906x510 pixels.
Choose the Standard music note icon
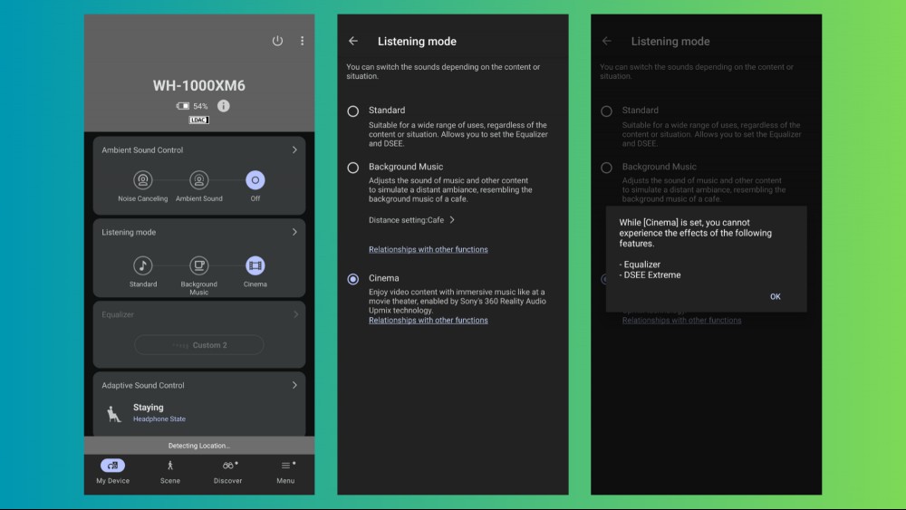(143, 265)
